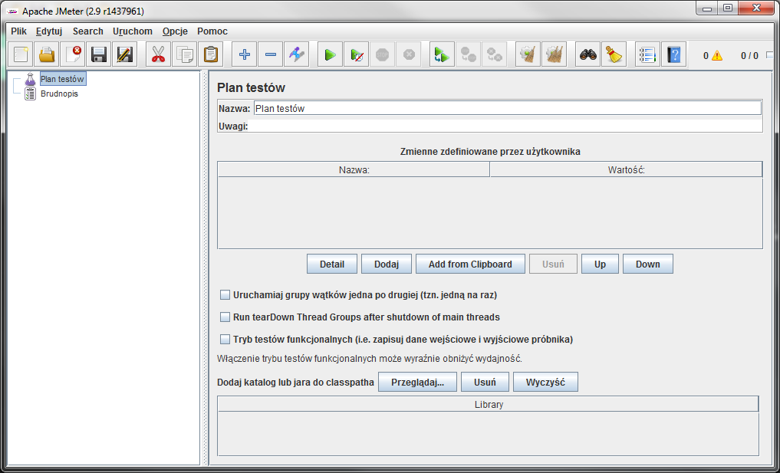
Task: Click the Up button
Action: [x=600, y=264]
